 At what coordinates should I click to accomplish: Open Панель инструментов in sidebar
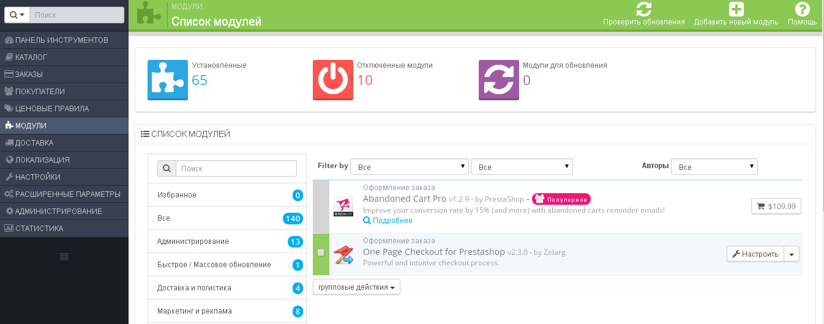(x=64, y=40)
